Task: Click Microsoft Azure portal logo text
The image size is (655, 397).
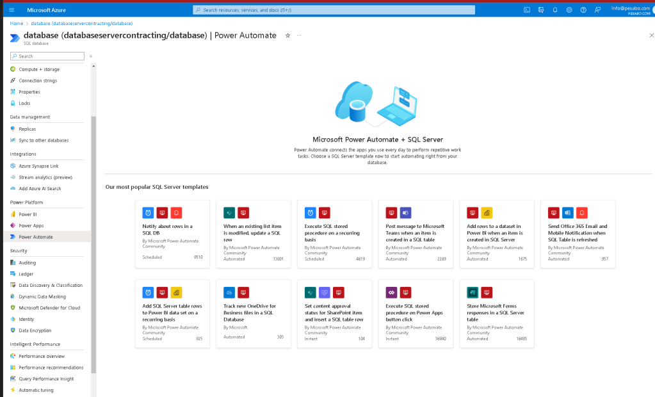Action: 46,10
